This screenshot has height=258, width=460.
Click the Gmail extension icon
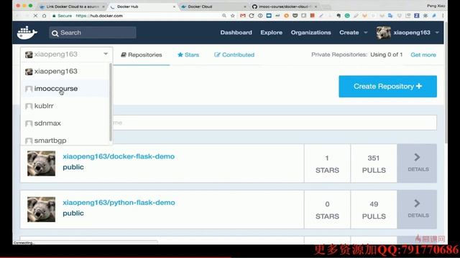click(x=243, y=16)
